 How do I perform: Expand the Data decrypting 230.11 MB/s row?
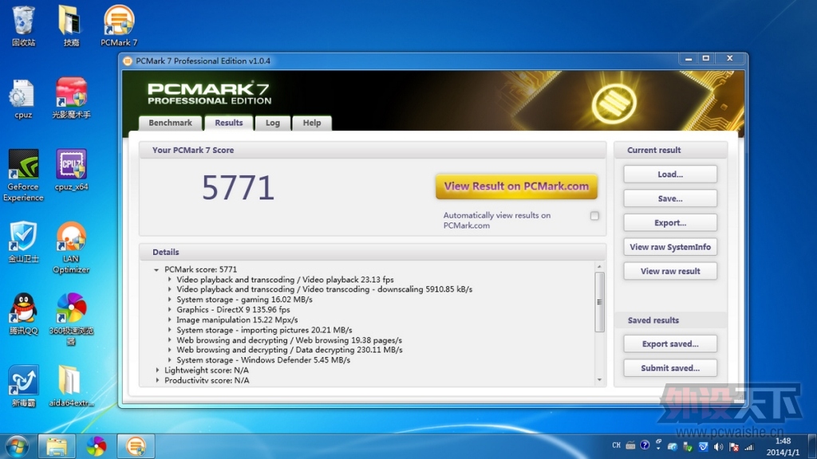[169, 351]
